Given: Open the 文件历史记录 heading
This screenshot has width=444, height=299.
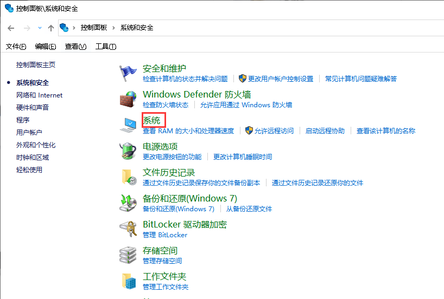Looking at the screenshot, I should coord(169,172).
